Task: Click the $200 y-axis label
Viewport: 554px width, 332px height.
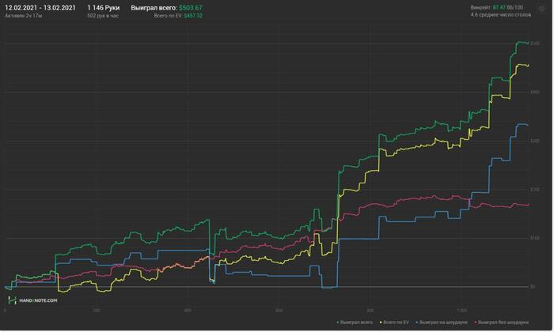Action: click(x=535, y=190)
